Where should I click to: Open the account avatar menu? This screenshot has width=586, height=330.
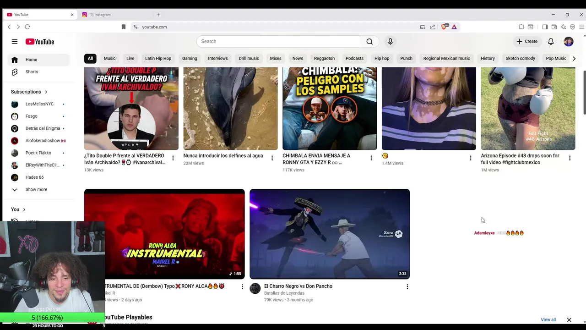pos(569,41)
